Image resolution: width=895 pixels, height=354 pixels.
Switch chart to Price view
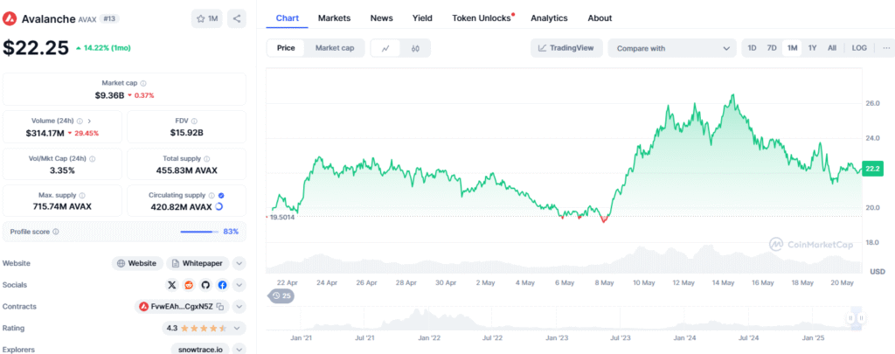286,48
